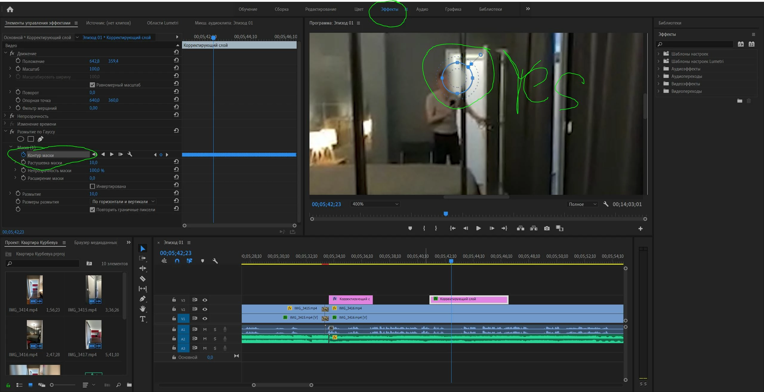This screenshot has width=764, height=392.
Task: Open the Полное playback resolution dropdown
Action: [x=582, y=204]
